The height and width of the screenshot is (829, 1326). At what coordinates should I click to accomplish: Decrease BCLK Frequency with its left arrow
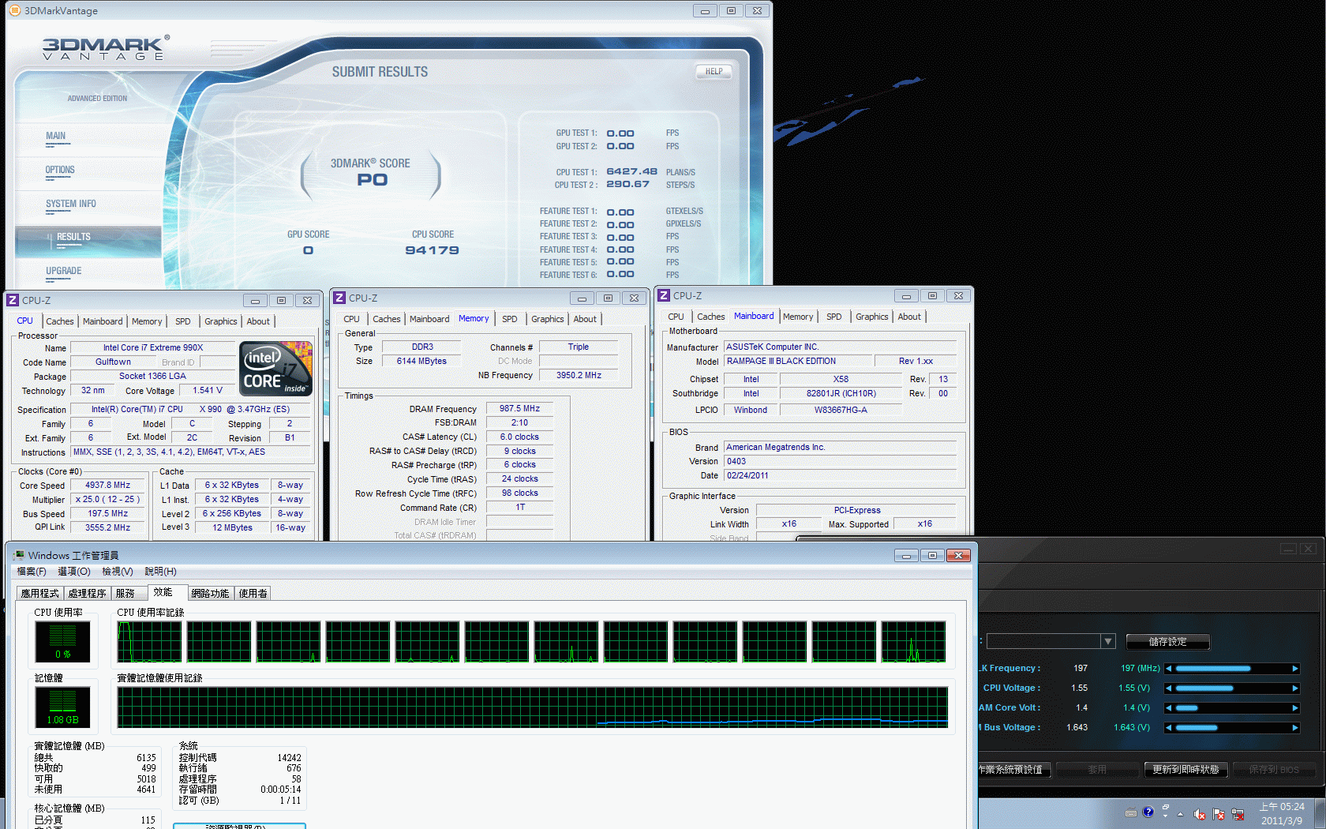click(1168, 669)
